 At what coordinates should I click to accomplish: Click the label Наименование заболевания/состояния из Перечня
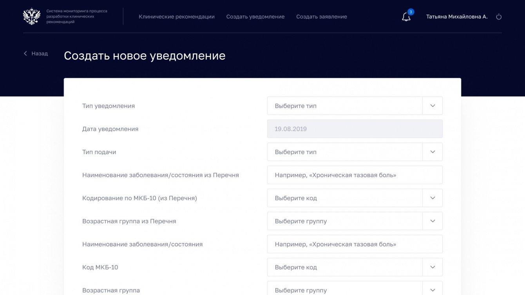[161, 175]
